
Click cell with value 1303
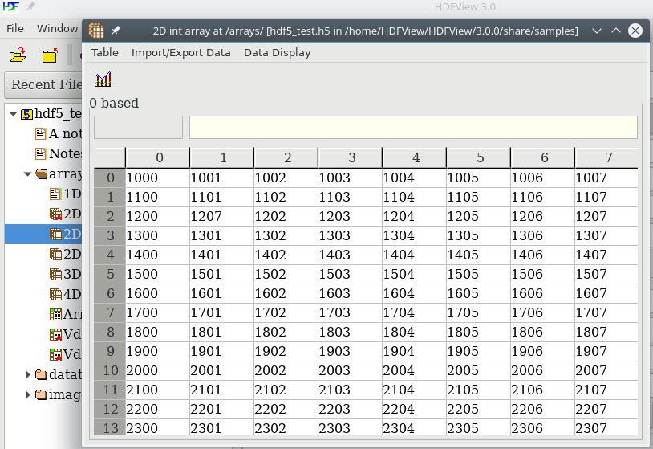click(350, 235)
